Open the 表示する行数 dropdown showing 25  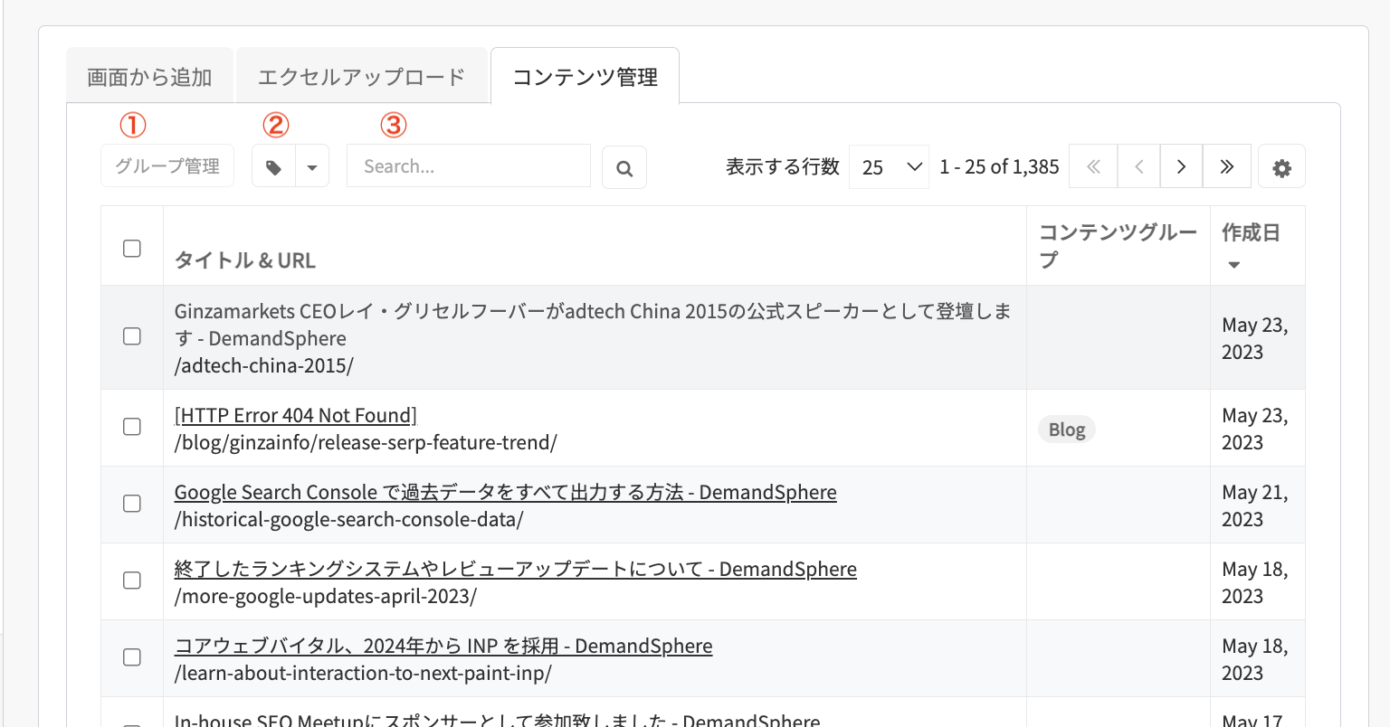[889, 167]
